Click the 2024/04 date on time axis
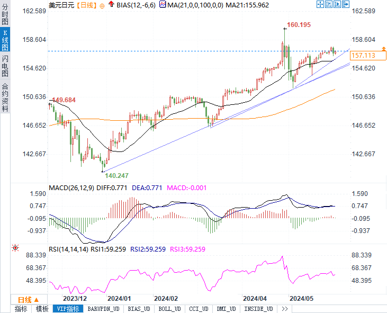This screenshot has width=387, height=313. [x=255, y=299]
